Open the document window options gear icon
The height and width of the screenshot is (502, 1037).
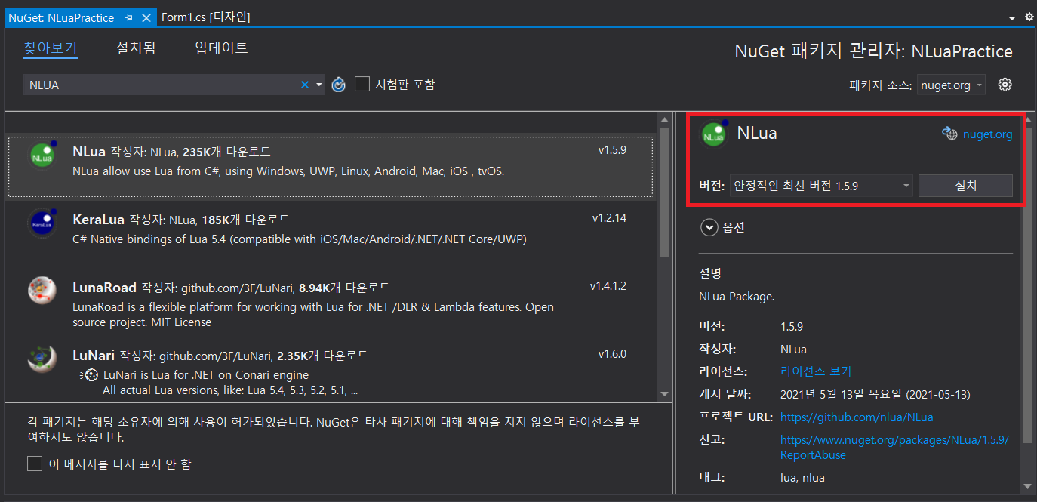coord(1029,17)
